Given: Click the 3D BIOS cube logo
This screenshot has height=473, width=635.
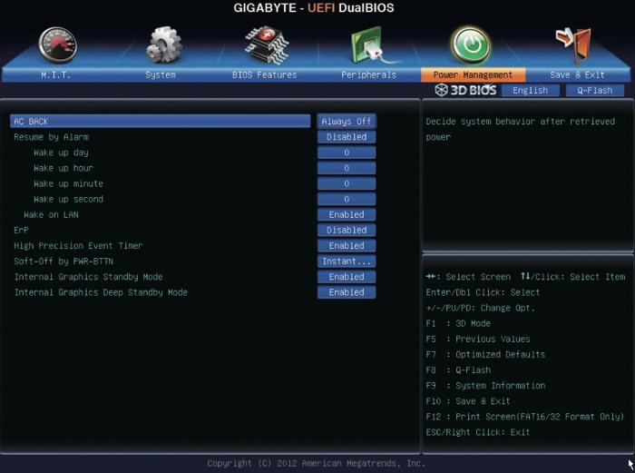Looking at the screenshot, I should [465, 90].
